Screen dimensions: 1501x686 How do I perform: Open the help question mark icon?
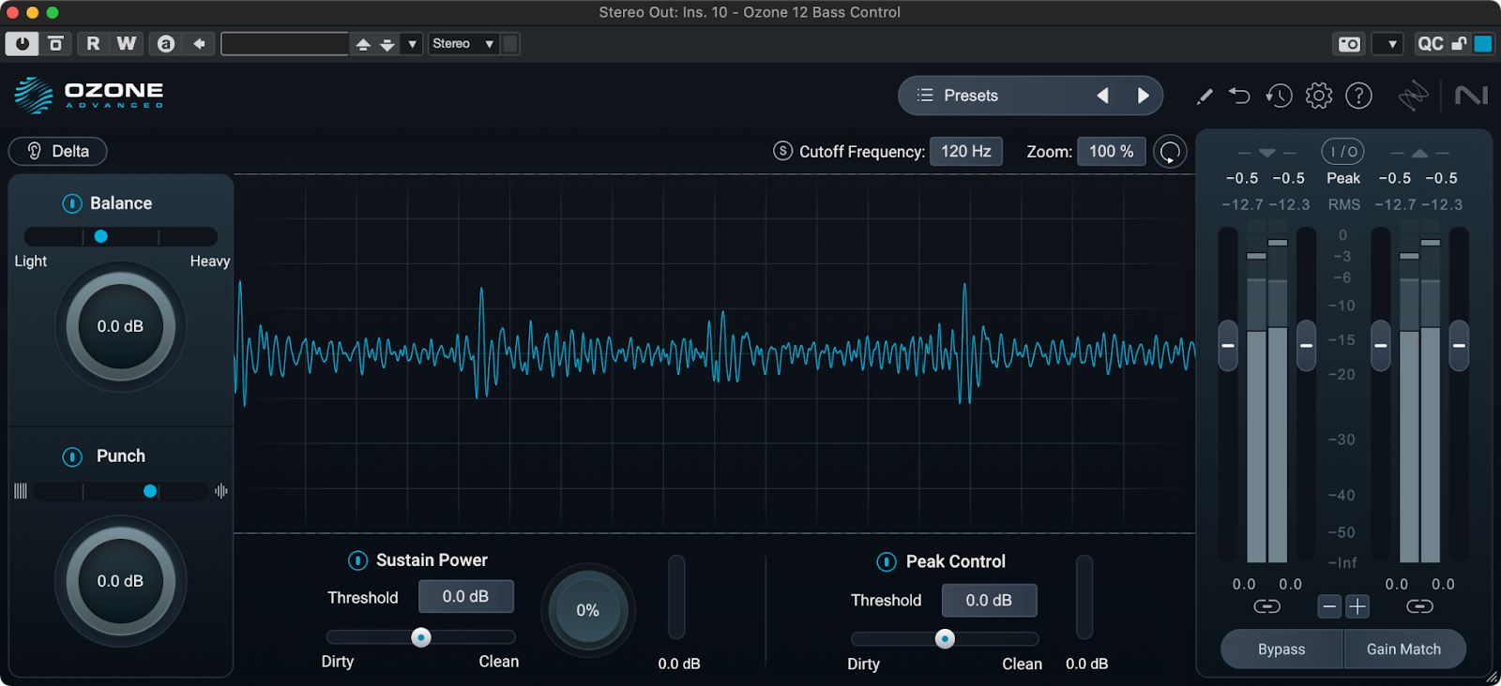(x=1358, y=96)
